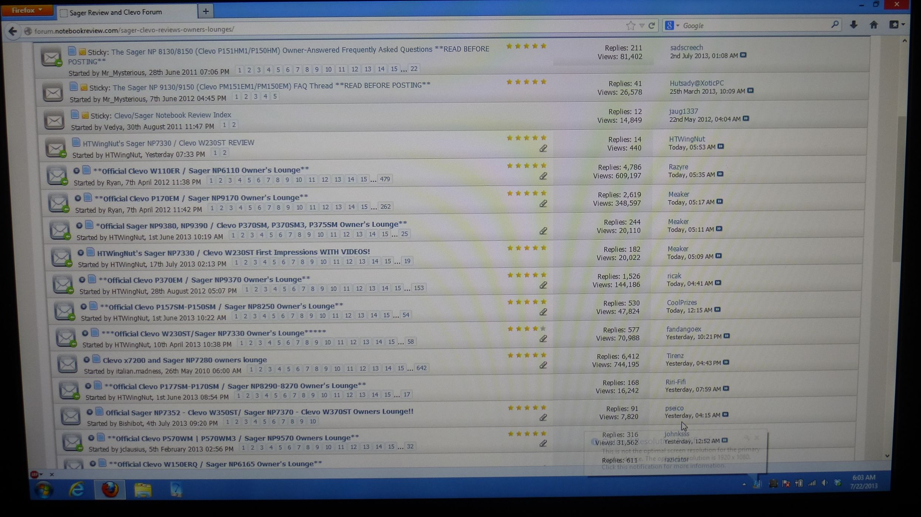The width and height of the screenshot is (921, 517).
Task: Click the volume speaker tray icon
Action: (x=825, y=483)
